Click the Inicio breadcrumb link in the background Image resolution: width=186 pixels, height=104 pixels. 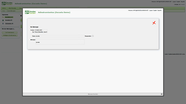(x=3, y=11)
